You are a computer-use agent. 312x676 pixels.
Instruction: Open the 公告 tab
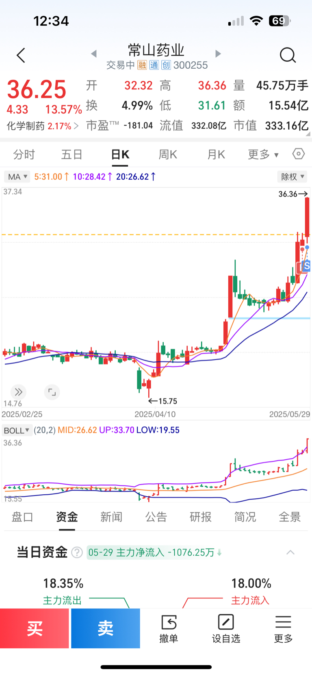coord(156,517)
